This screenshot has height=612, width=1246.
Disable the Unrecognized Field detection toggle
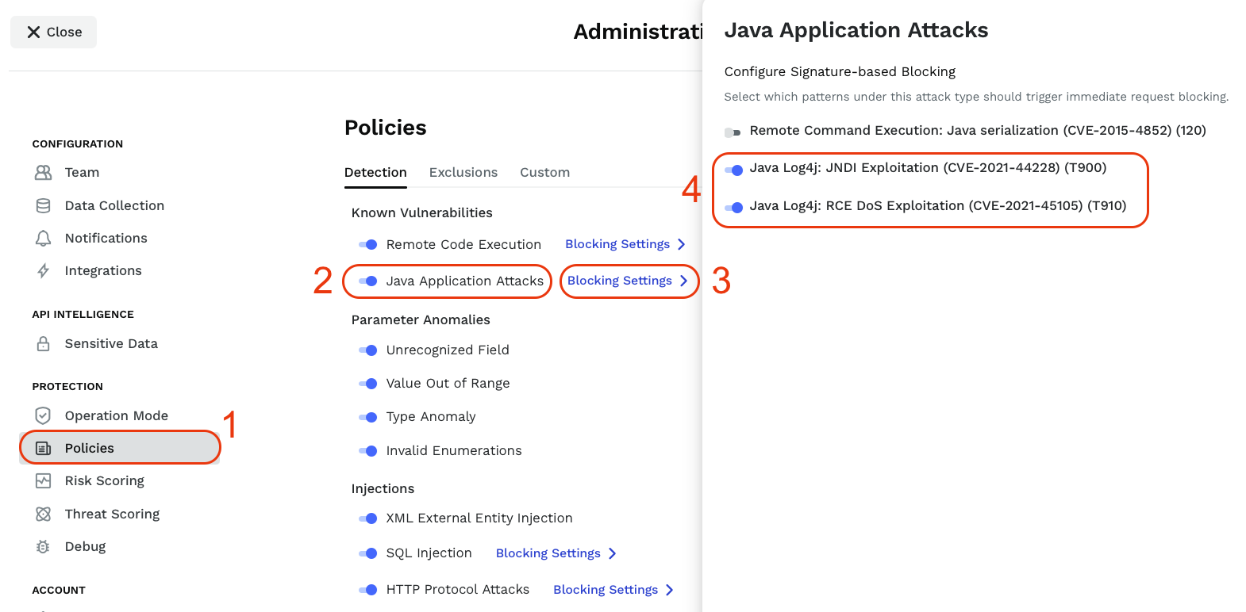368,350
